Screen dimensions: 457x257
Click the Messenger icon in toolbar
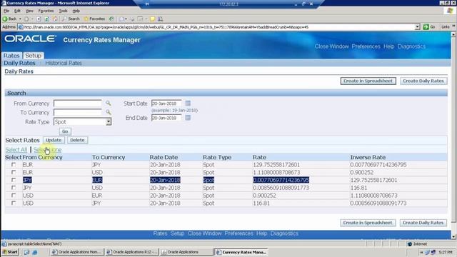point(160,19)
